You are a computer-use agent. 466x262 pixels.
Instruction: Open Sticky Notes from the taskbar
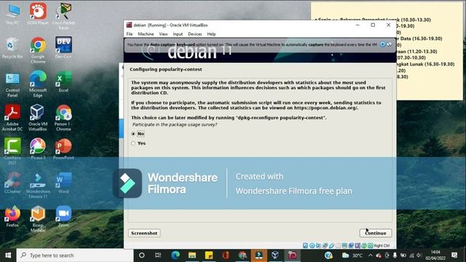click(209, 255)
